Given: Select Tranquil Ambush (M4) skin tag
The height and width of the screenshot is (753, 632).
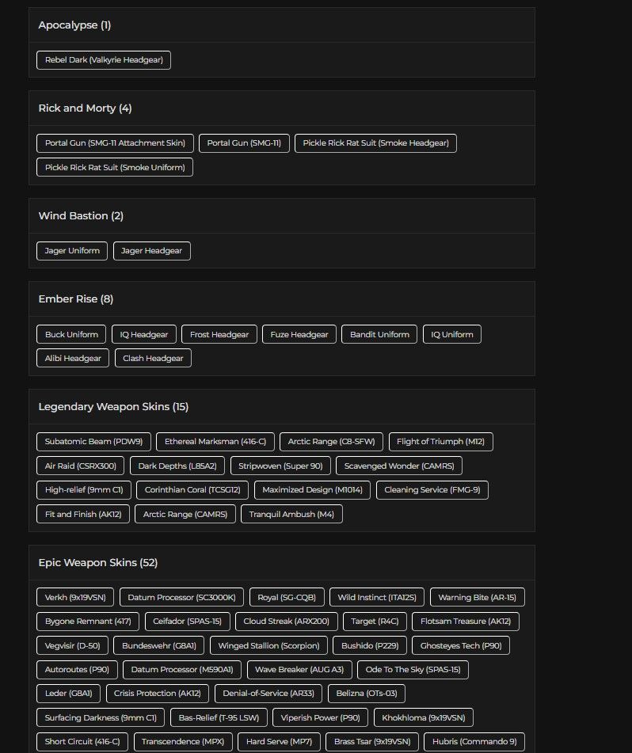Looking at the screenshot, I should [x=291, y=514].
